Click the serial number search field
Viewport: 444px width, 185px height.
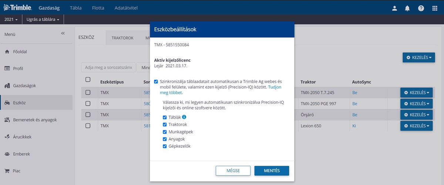click(108, 67)
